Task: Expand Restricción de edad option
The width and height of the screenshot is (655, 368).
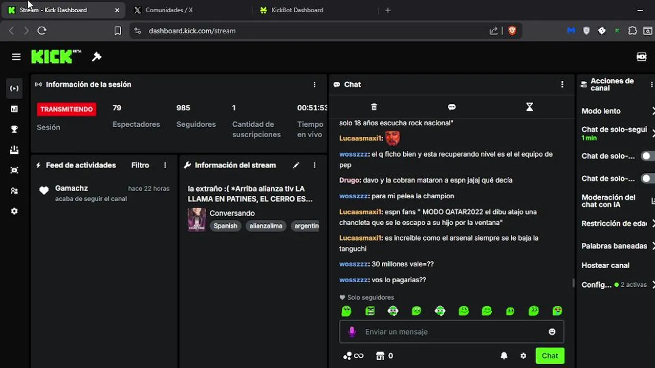Action: click(x=618, y=223)
